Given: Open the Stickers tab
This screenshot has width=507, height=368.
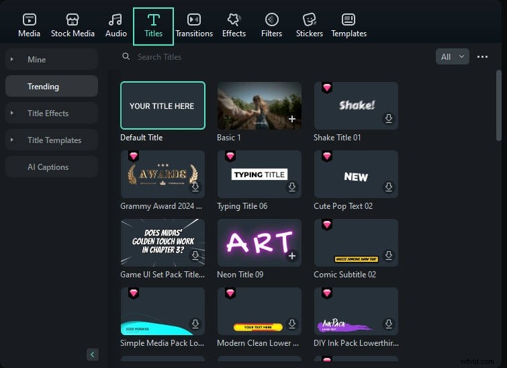Looking at the screenshot, I should point(310,26).
